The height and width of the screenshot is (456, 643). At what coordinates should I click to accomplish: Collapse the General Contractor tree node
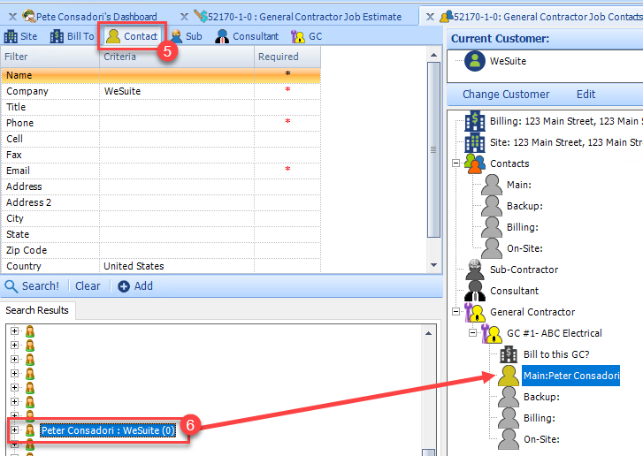pyautogui.click(x=455, y=312)
